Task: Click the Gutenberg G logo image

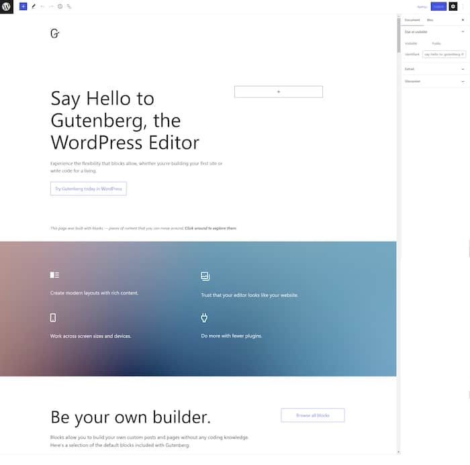Action: (55, 34)
